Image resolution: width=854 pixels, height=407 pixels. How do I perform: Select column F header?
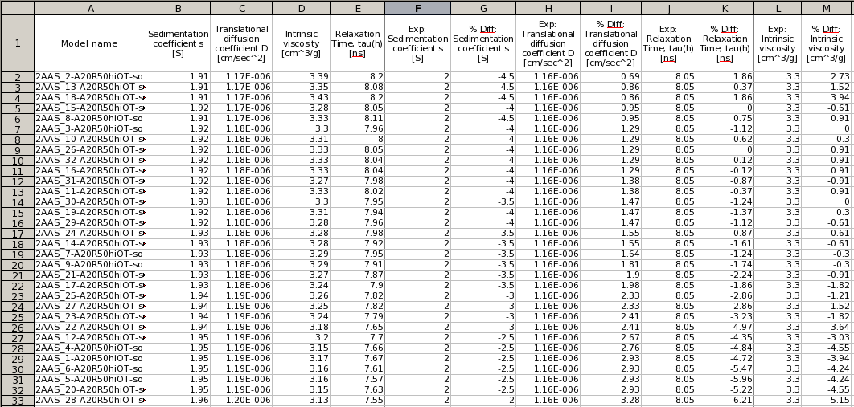417,8
